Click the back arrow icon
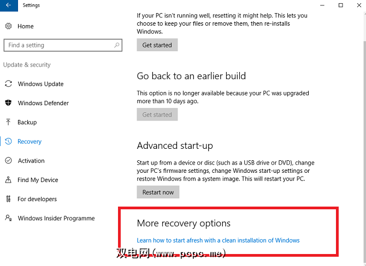The height and width of the screenshot is (266, 366). pos(9,5)
